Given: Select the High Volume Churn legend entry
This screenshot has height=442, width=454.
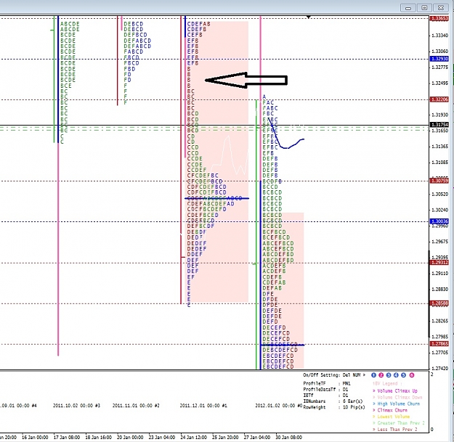Looking at the screenshot, I should pos(396,404).
